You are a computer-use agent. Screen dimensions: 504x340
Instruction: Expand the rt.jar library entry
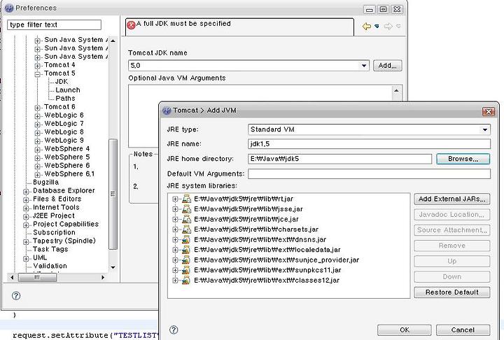175,199
